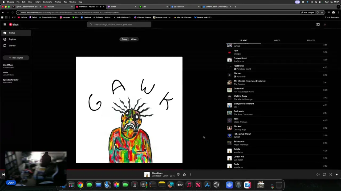Open the View menu
The image size is (341, 191).
tap(30, 2)
